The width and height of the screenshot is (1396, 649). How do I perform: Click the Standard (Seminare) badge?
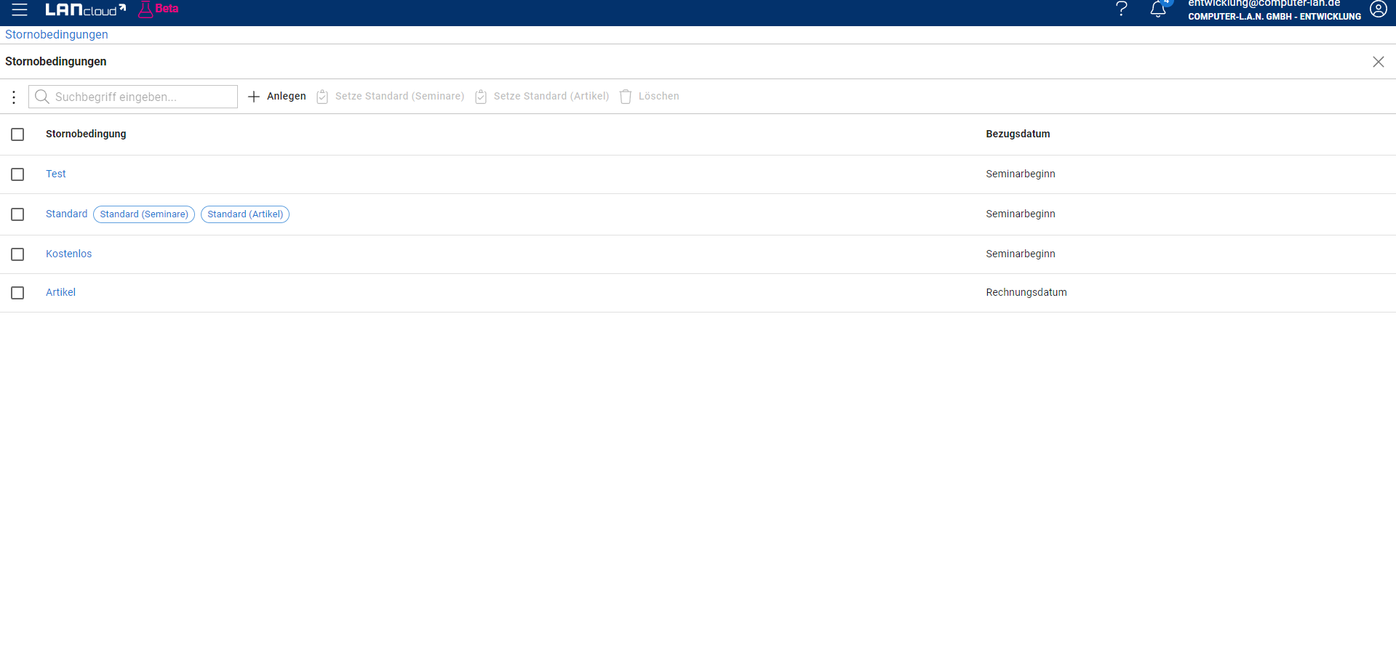pyautogui.click(x=144, y=214)
